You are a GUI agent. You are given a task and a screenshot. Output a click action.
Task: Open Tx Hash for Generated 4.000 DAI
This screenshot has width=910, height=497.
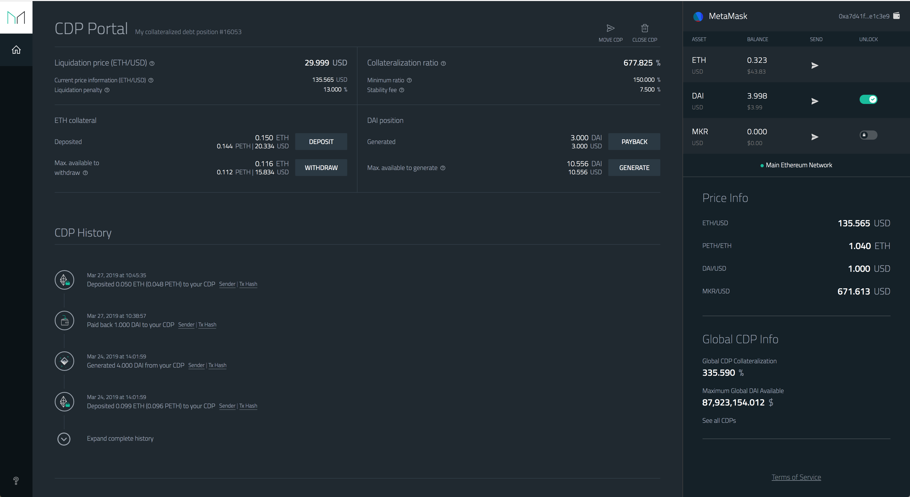[x=217, y=365]
